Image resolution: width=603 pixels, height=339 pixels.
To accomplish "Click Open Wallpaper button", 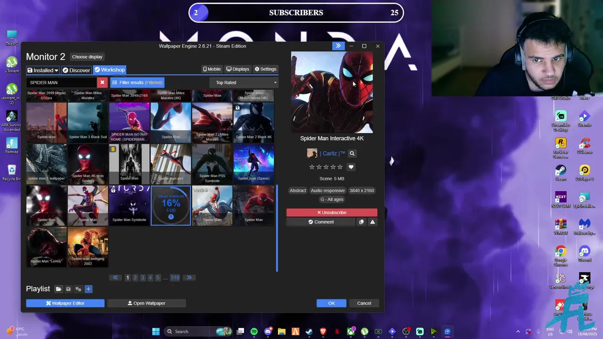I will pyautogui.click(x=147, y=303).
